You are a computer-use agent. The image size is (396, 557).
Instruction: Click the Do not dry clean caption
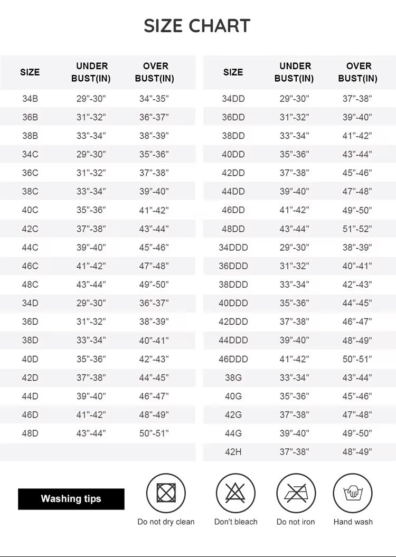pyautogui.click(x=166, y=522)
